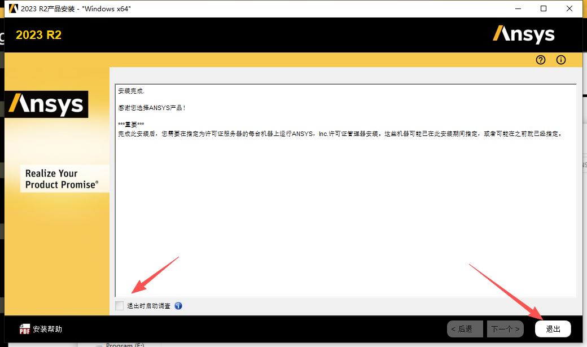Minimize the installer window
The image size is (587, 347).
coord(517,8)
